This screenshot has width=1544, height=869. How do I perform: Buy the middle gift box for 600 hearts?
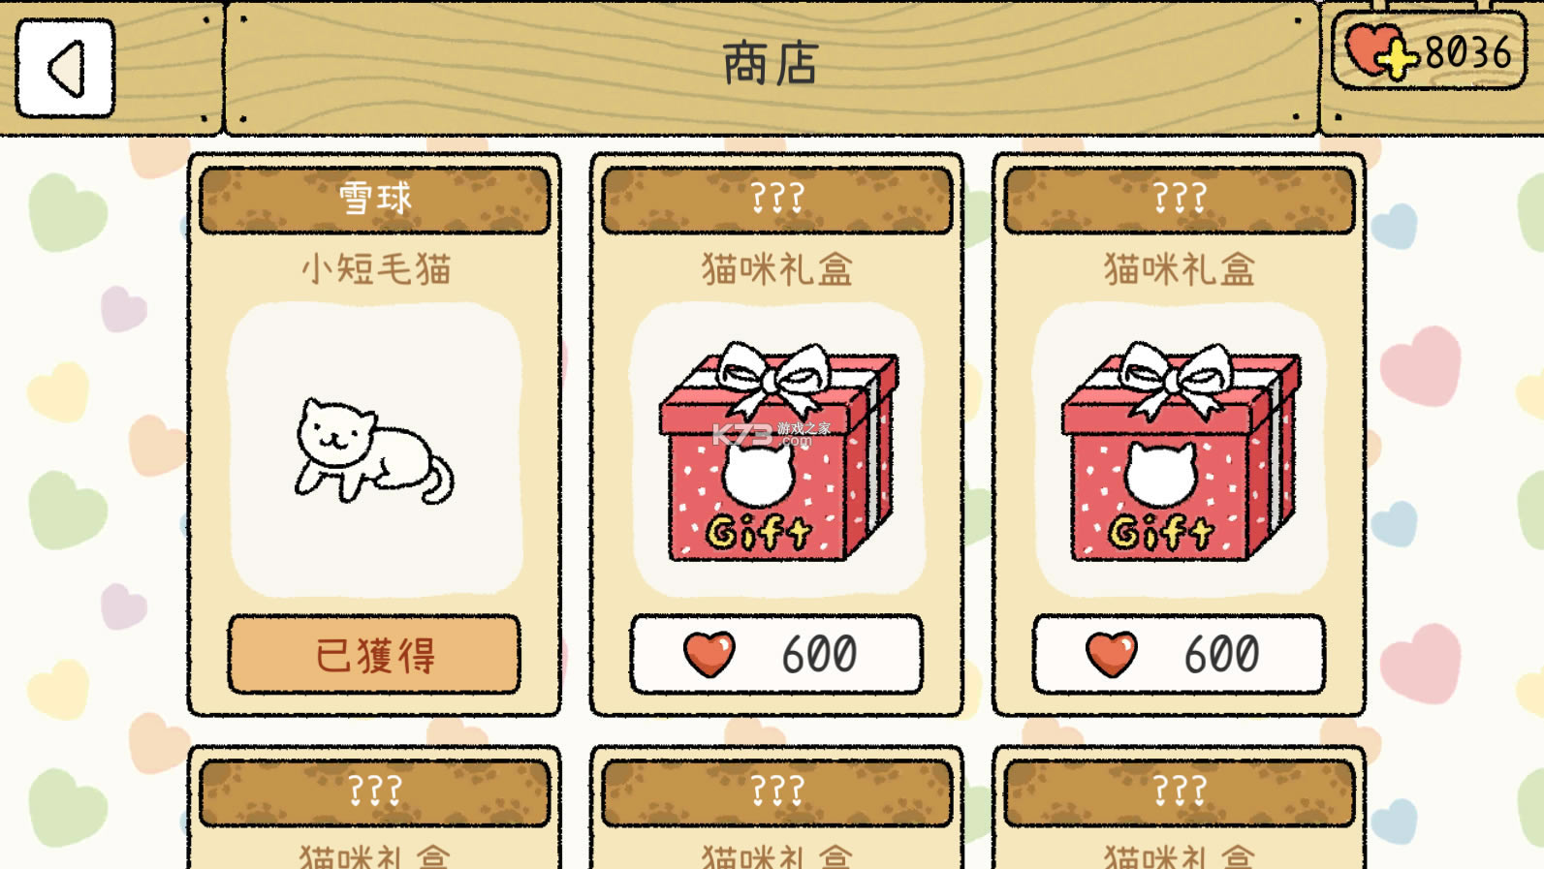click(x=776, y=654)
